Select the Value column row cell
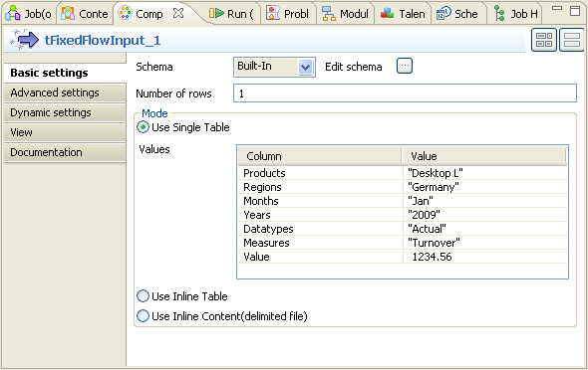The height and width of the screenshot is (370, 588). point(321,257)
